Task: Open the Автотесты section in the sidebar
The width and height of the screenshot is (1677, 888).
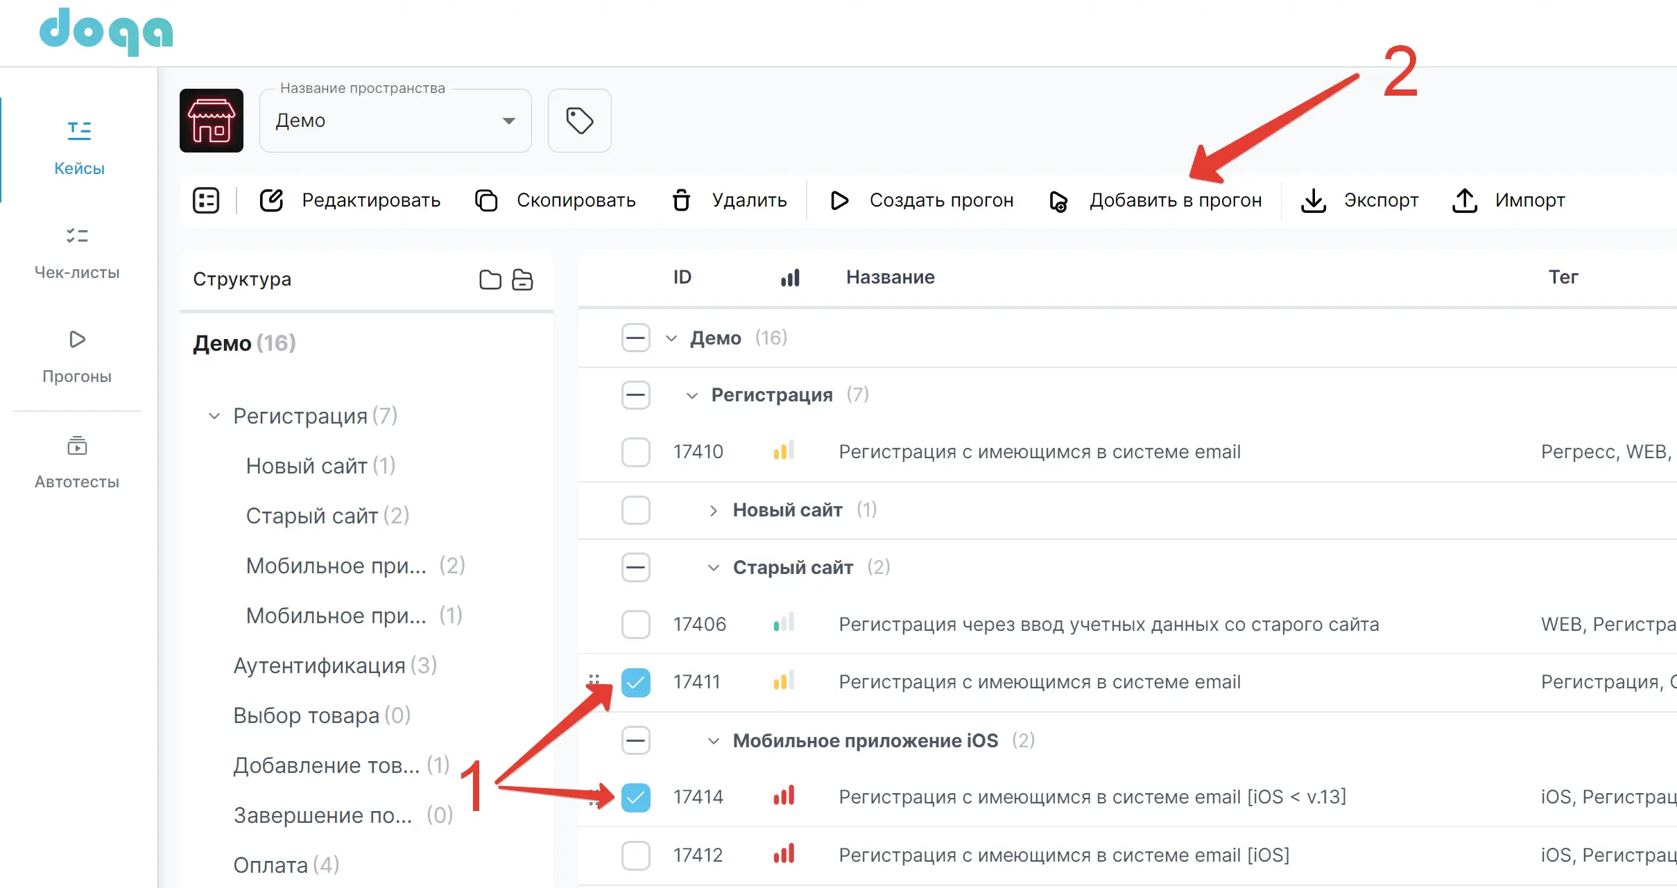Action: 77,462
